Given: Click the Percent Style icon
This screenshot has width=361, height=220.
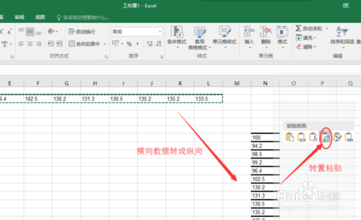Looking at the screenshot, I should pyautogui.click(x=129, y=44).
